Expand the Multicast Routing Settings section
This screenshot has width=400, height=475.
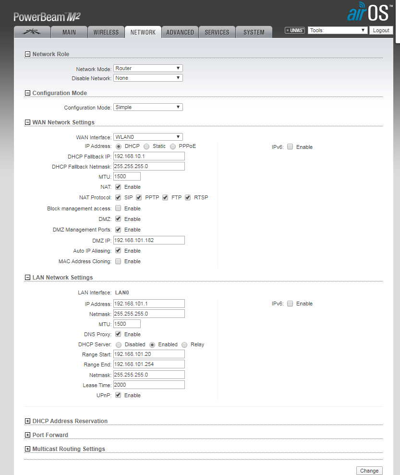point(27,449)
